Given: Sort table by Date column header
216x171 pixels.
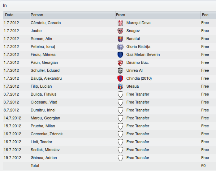Looking at the screenshot, I should pos(16,15).
